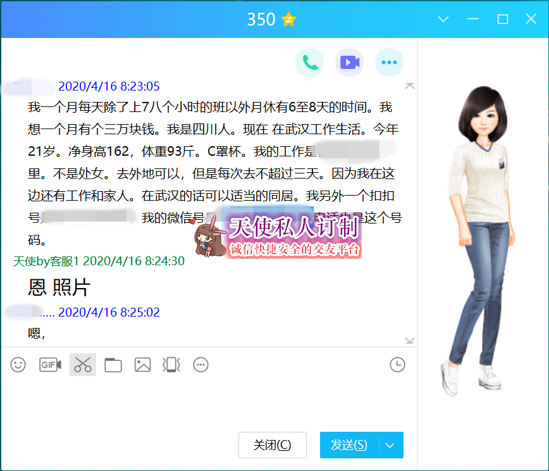Click the 发送(S) button
This screenshot has width=549, height=471.
coord(349,445)
